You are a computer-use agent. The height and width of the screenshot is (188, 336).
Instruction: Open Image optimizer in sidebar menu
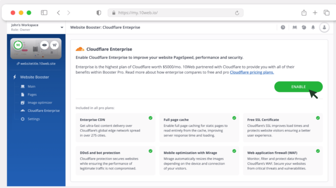tap(40, 103)
